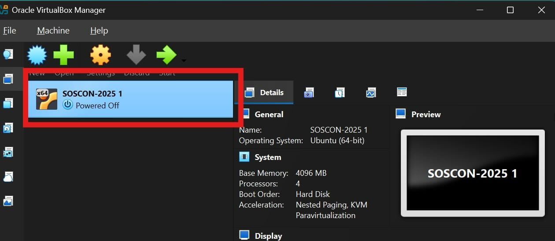
Task: Click the gray Discard arrow icon
Action: (136, 56)
